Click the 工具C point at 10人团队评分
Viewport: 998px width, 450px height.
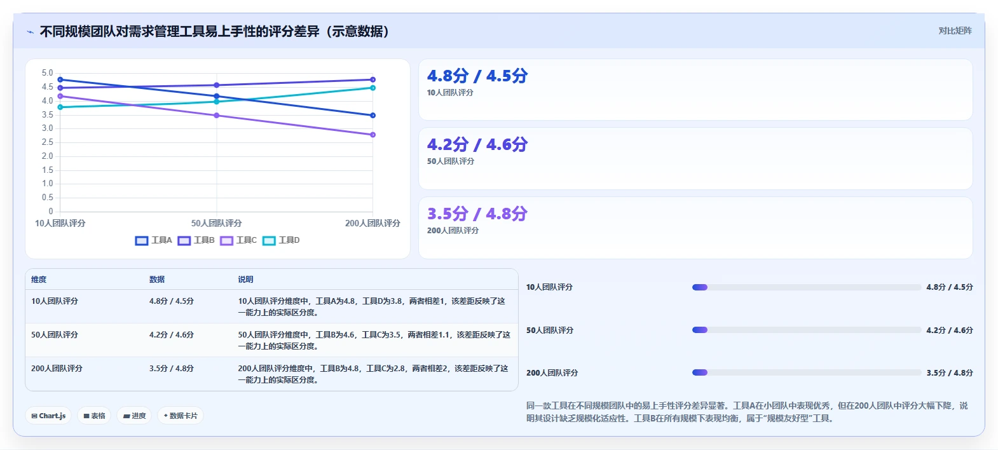60,96
